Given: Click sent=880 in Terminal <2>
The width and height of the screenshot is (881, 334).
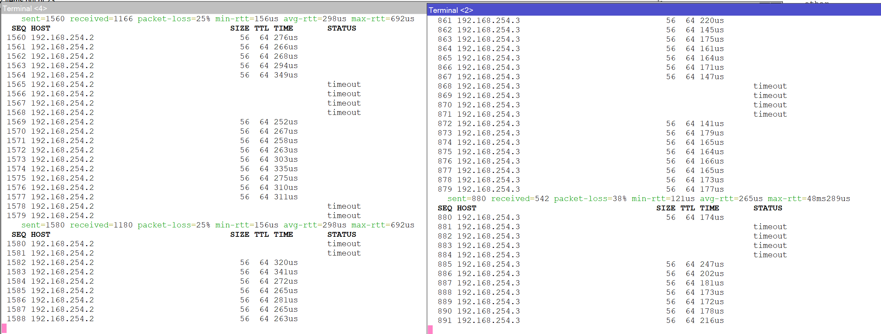Looking at the screenshot, I should 467,199.
